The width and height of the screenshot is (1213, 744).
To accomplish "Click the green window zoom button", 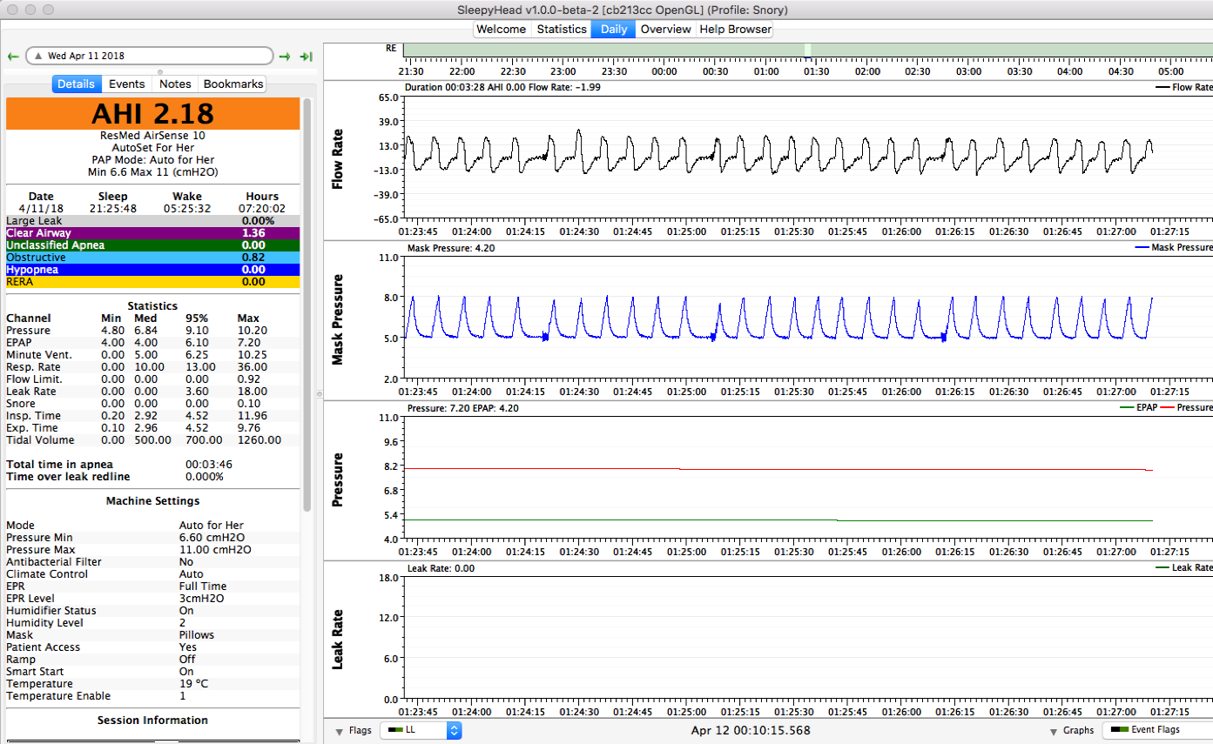I will tap(49, 10).
